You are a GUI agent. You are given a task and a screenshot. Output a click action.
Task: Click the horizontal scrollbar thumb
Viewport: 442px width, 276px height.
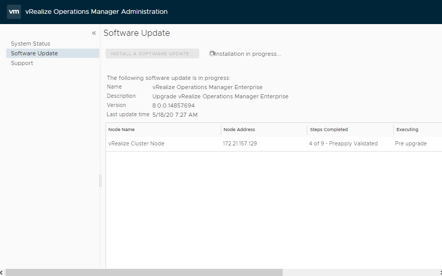click(144, 272)
